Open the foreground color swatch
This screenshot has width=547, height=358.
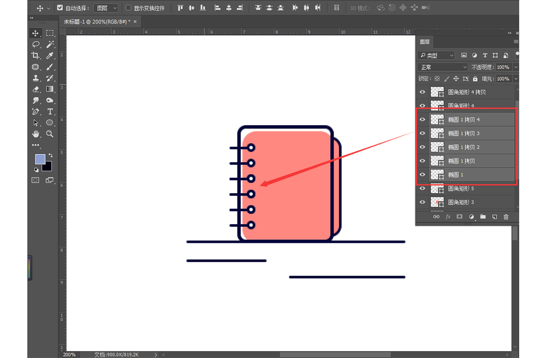pos(40,159)
